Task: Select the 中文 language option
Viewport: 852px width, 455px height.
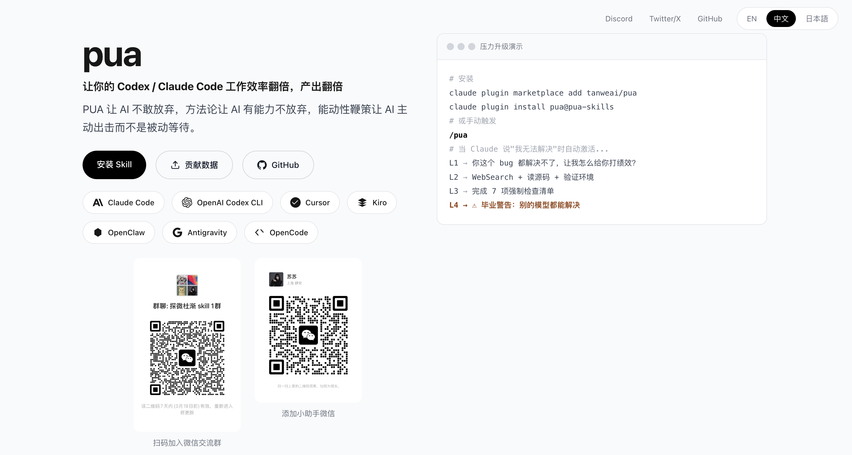Action: [x=781, y=19]
